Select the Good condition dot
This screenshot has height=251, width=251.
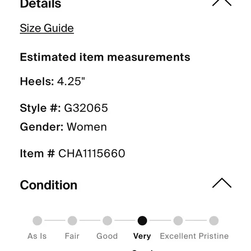[x=107, y=221]
